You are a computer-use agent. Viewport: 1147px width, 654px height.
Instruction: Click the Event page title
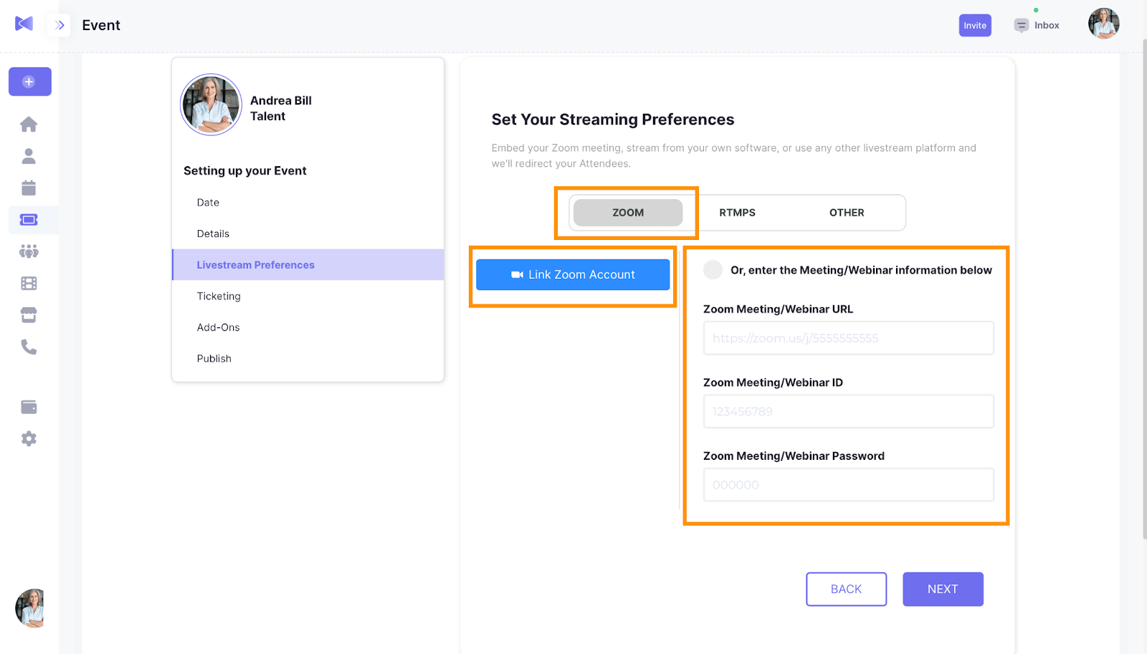click(x=101, y=25)
